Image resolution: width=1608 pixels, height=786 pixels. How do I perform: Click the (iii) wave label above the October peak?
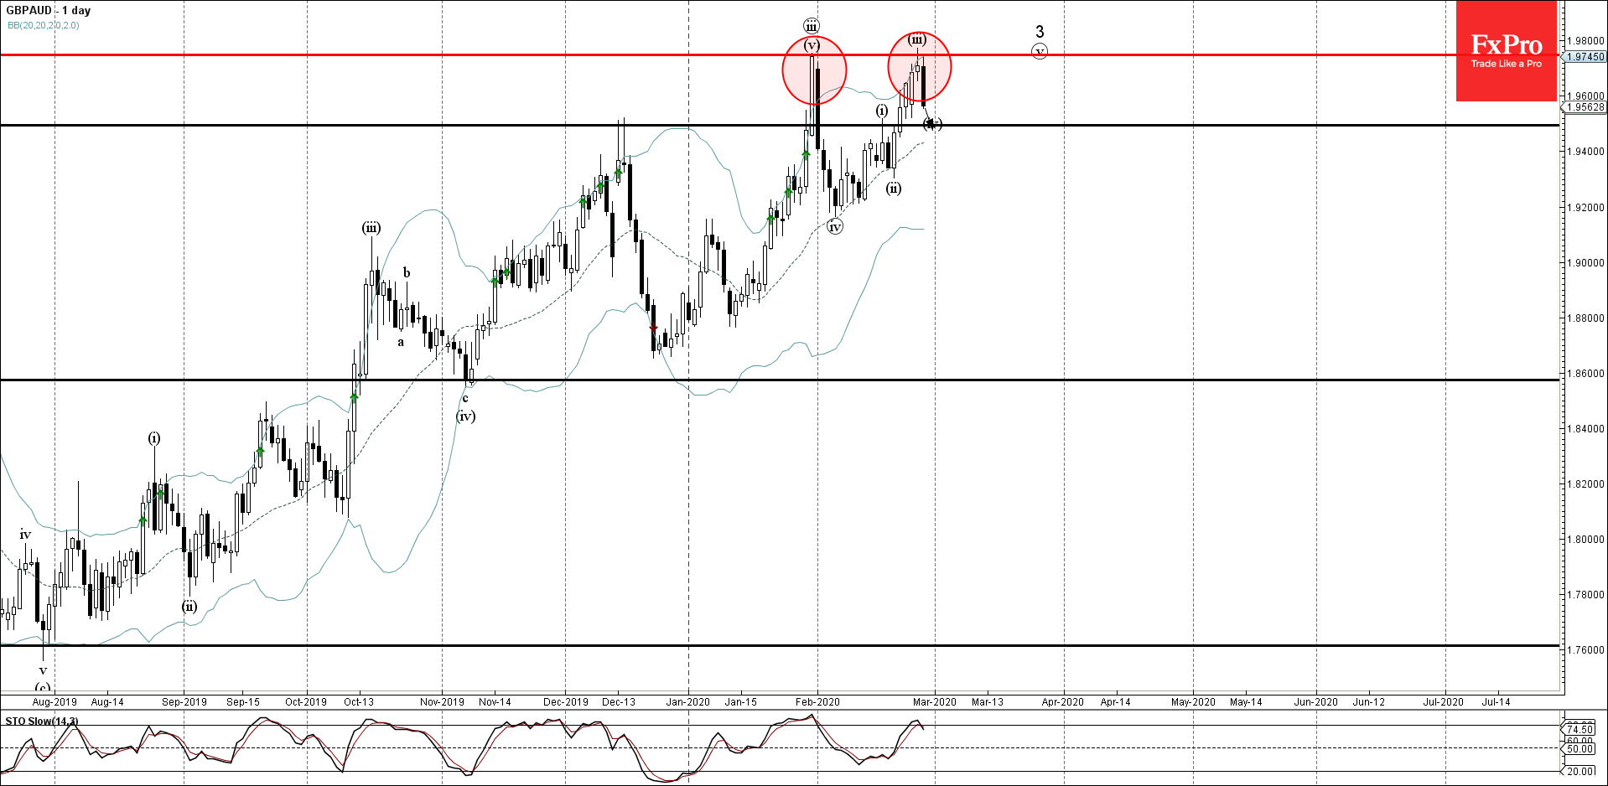371,228
